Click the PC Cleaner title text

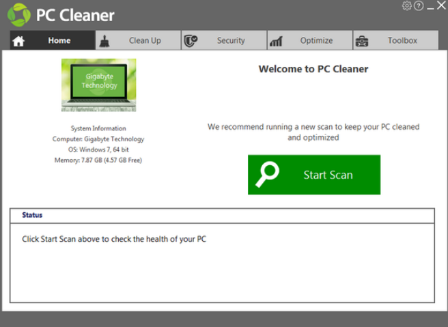point(75,15)
